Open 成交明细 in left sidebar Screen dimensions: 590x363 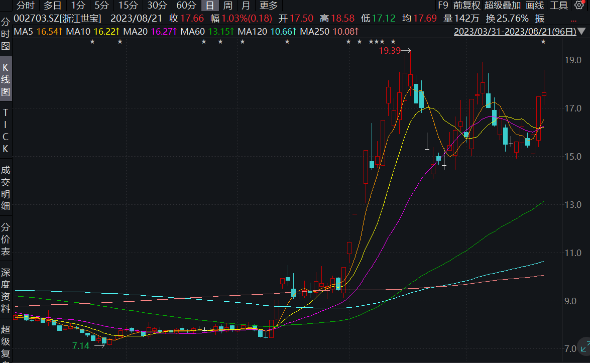tap(6, 187)
